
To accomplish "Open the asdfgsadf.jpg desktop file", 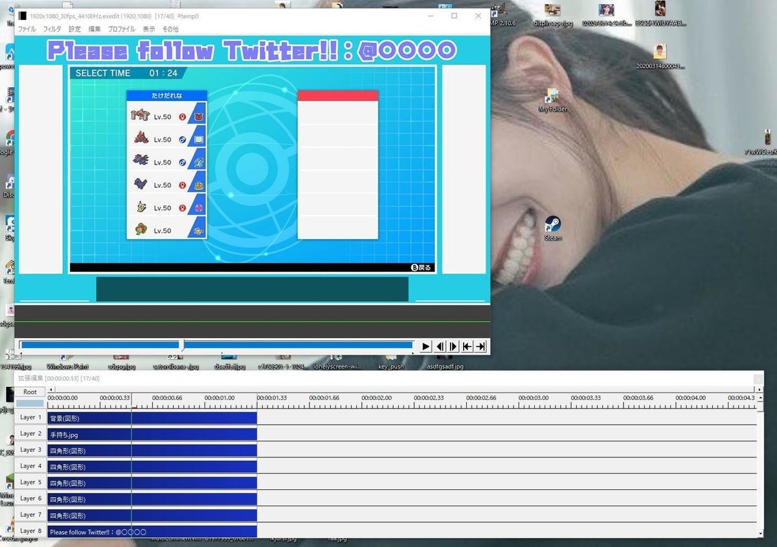I will pos(445,362).
